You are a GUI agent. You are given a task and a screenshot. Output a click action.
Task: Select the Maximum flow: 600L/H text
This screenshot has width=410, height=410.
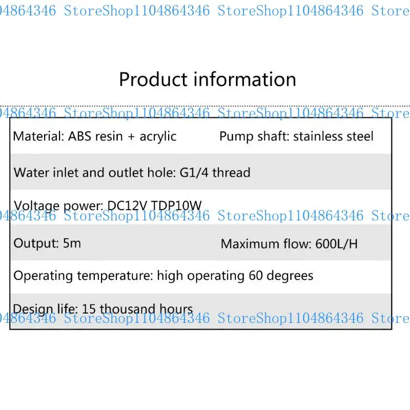pos(289,244)
